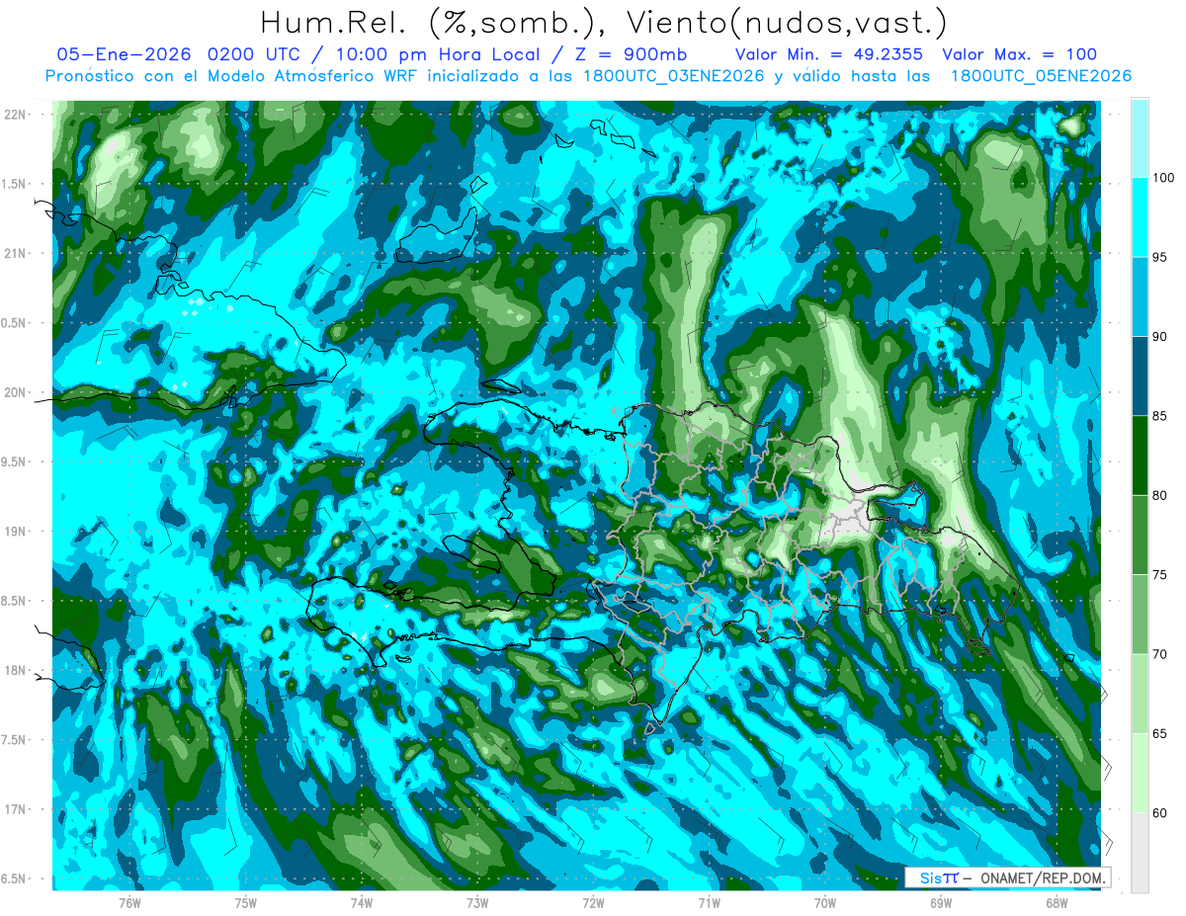Click the colorbar value "80"
The height and width of the screenshot is (916, 1186).
(x=1160, y=495)
